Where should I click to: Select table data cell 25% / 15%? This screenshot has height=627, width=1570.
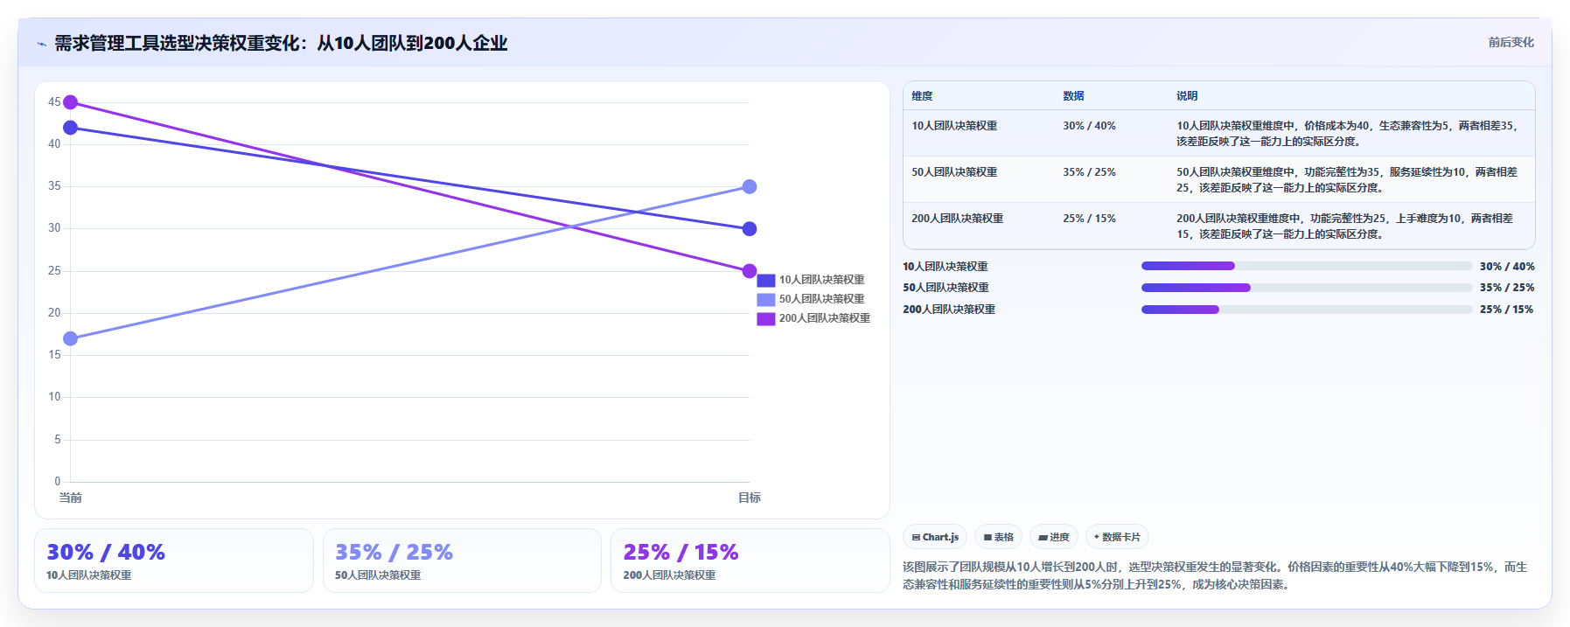coord(1089,219)
